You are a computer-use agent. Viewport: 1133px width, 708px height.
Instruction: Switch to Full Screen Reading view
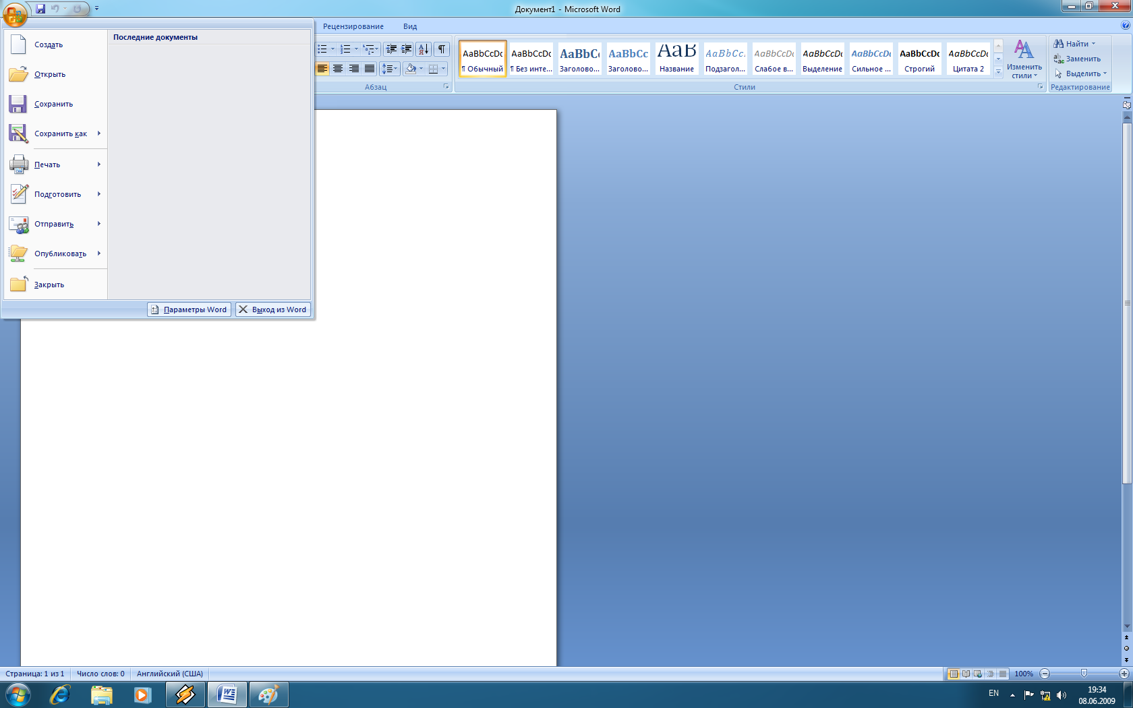point(966,674)
